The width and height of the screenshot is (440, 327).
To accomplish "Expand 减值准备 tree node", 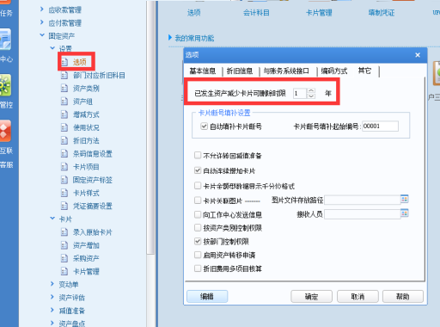I will pos(52,310).
